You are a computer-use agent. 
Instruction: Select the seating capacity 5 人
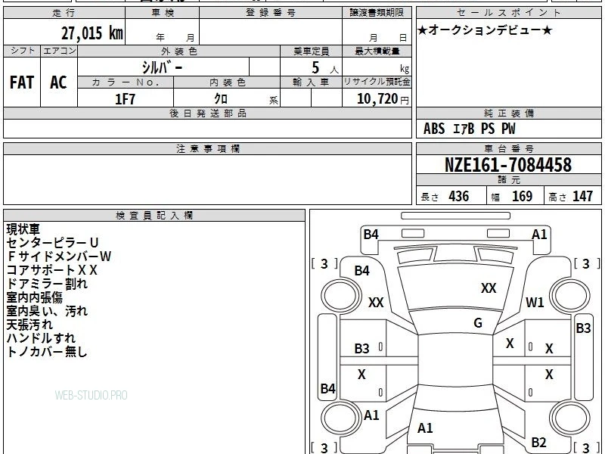point(324,68)
